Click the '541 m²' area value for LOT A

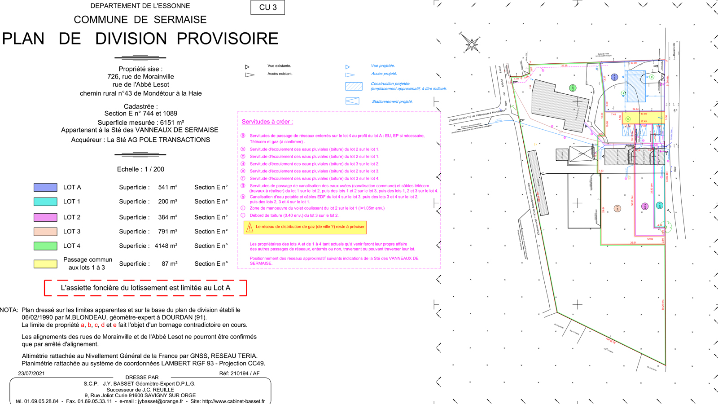point(167,187)
